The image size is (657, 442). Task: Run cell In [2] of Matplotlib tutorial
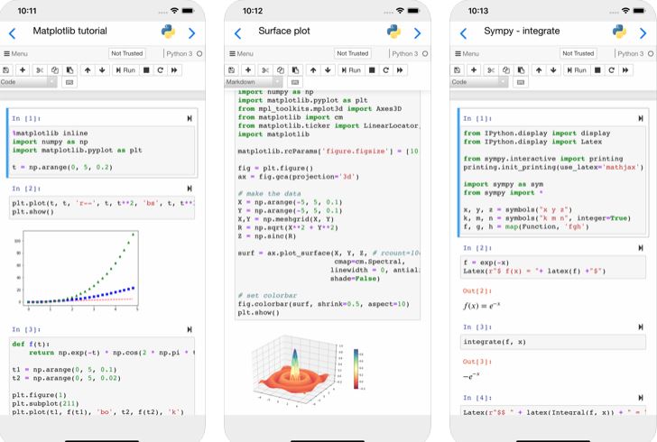click(x=190, y=189)
